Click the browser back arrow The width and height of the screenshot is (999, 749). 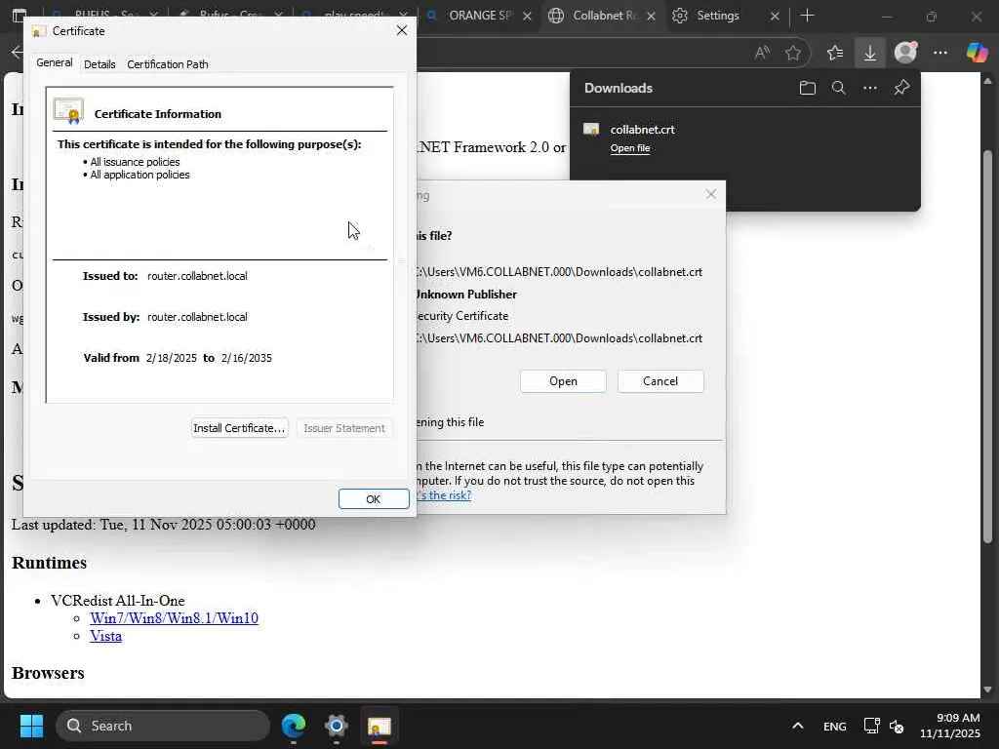coord(18,53)
